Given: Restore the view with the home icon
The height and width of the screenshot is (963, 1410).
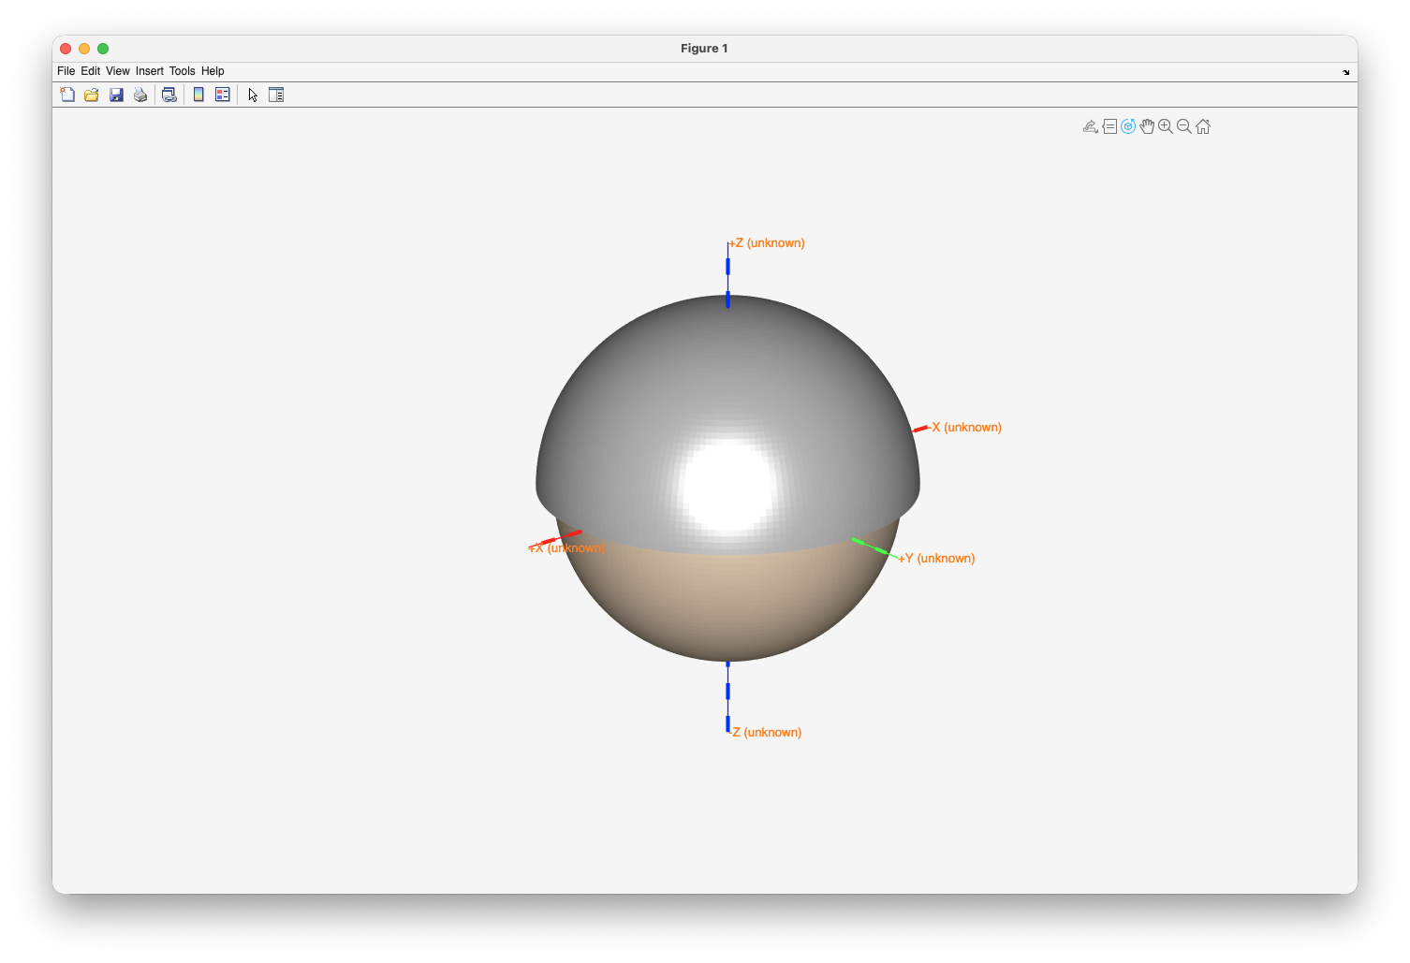Looking at the screenshot, I should pos(1203,126).
